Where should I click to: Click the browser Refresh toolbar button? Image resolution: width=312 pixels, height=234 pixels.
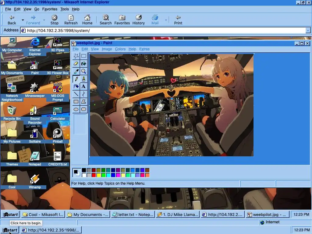point(71,20)
